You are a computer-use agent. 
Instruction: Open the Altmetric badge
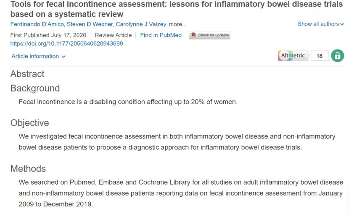(293, 55)
